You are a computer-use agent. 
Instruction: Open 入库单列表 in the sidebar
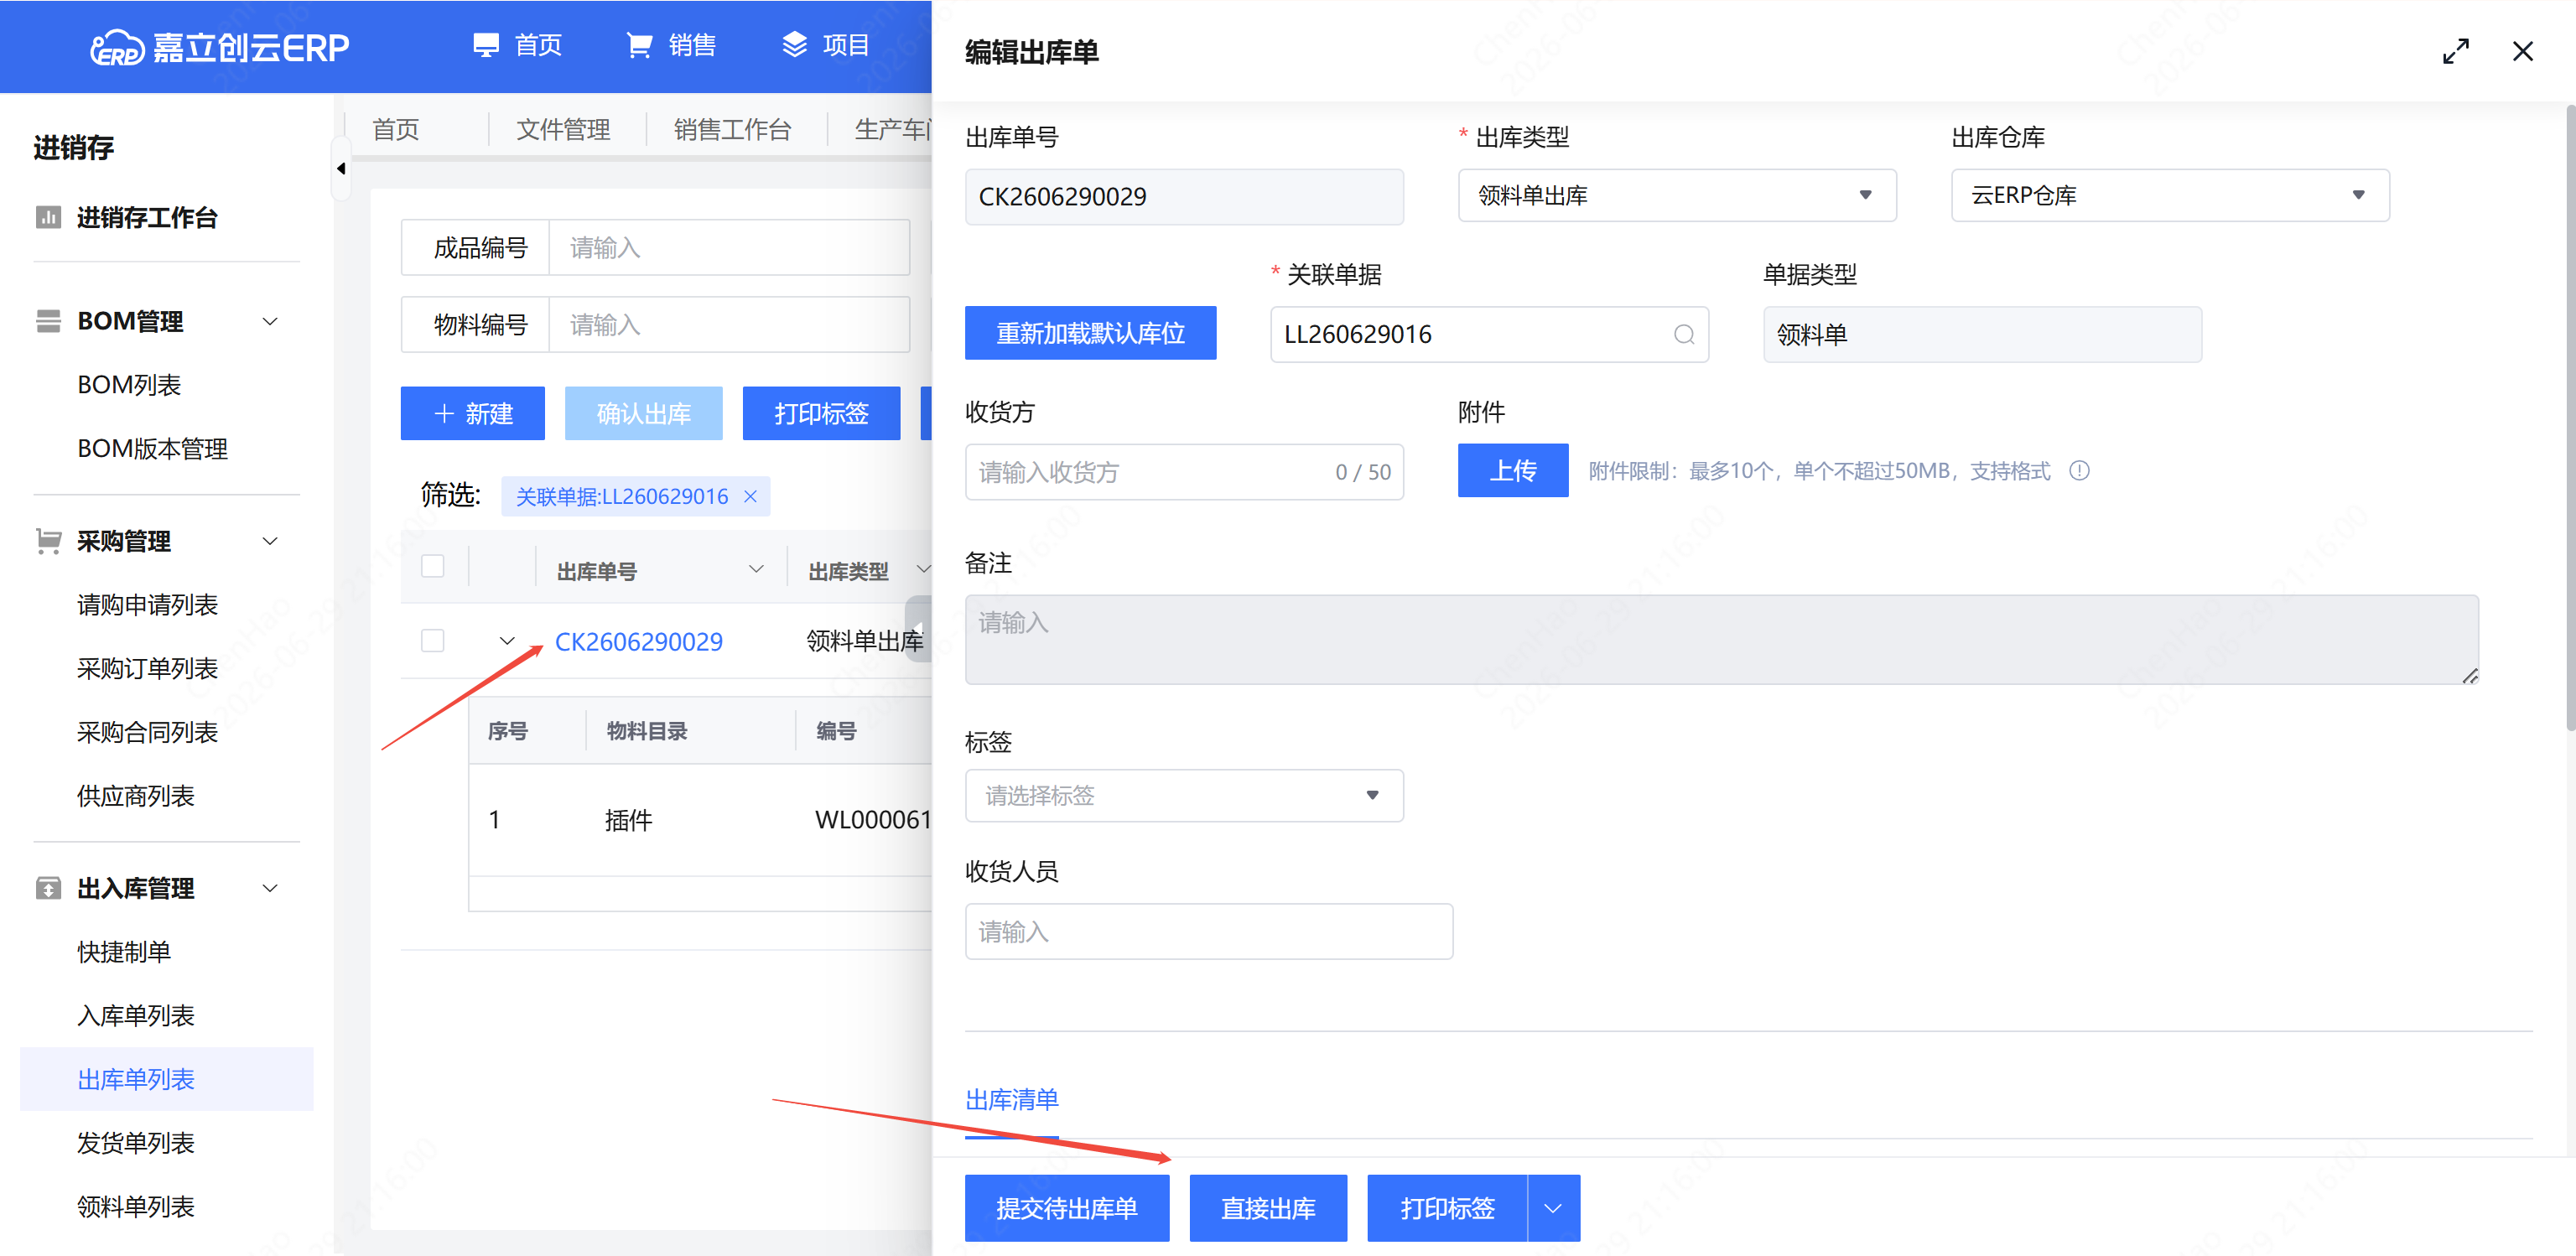pyautogui.click(x=135, y=1016)
